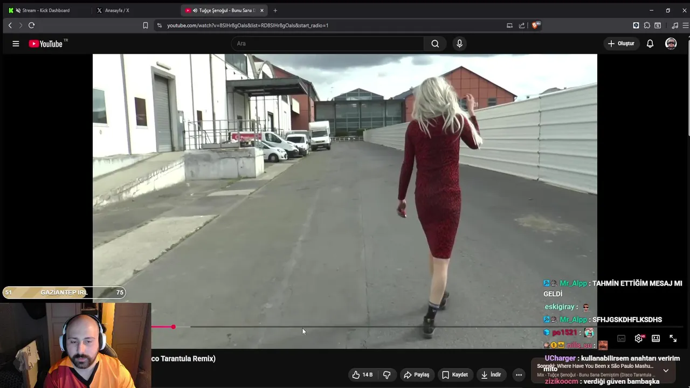Minimize the browser window
The height and width of the screenshot is (388, 690).
tap(651, 10)
